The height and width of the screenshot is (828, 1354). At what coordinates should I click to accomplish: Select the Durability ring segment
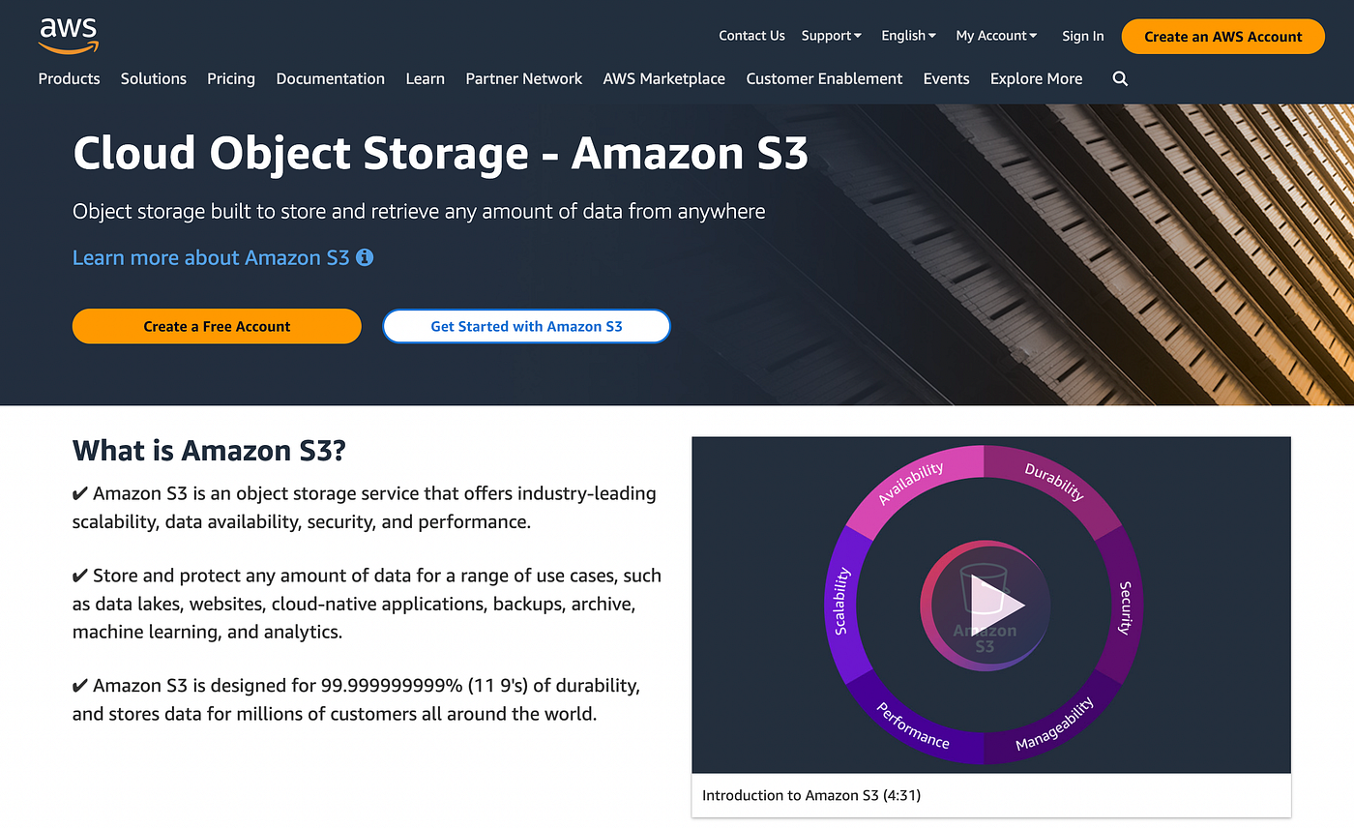click(1054, 482)
